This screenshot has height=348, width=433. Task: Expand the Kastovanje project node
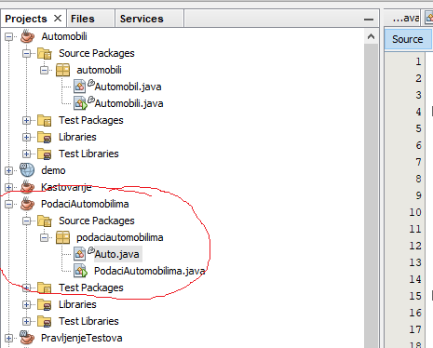coord(9,187)
